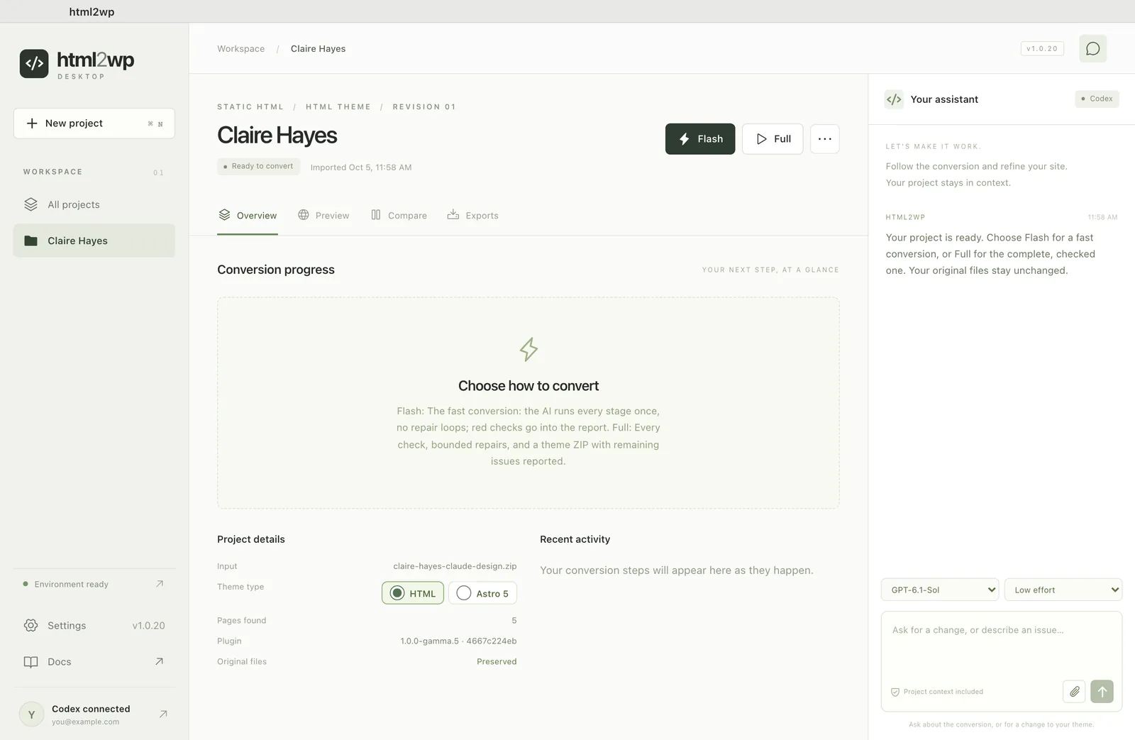This screenshot has width=1135, height=740.
Task: Switch to the Exports tab
Action: pos(472,215)
